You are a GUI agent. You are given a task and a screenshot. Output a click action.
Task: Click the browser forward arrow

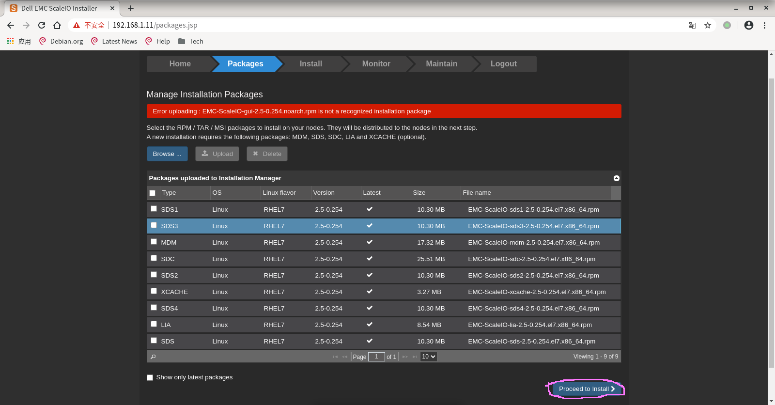tap(26, 25)
